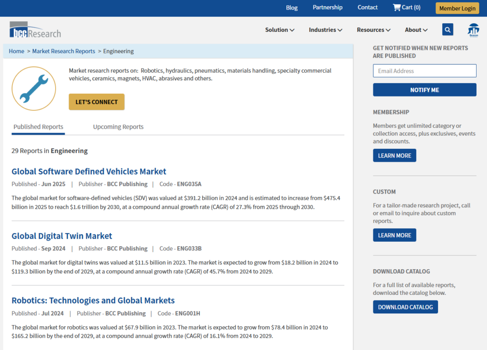Open Global Software Defined Vehicles Market report
The width and height of the screenshot is (487, 350).
89,171
